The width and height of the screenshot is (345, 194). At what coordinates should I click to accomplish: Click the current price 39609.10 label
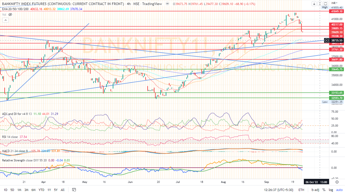(x=337, y=32)
